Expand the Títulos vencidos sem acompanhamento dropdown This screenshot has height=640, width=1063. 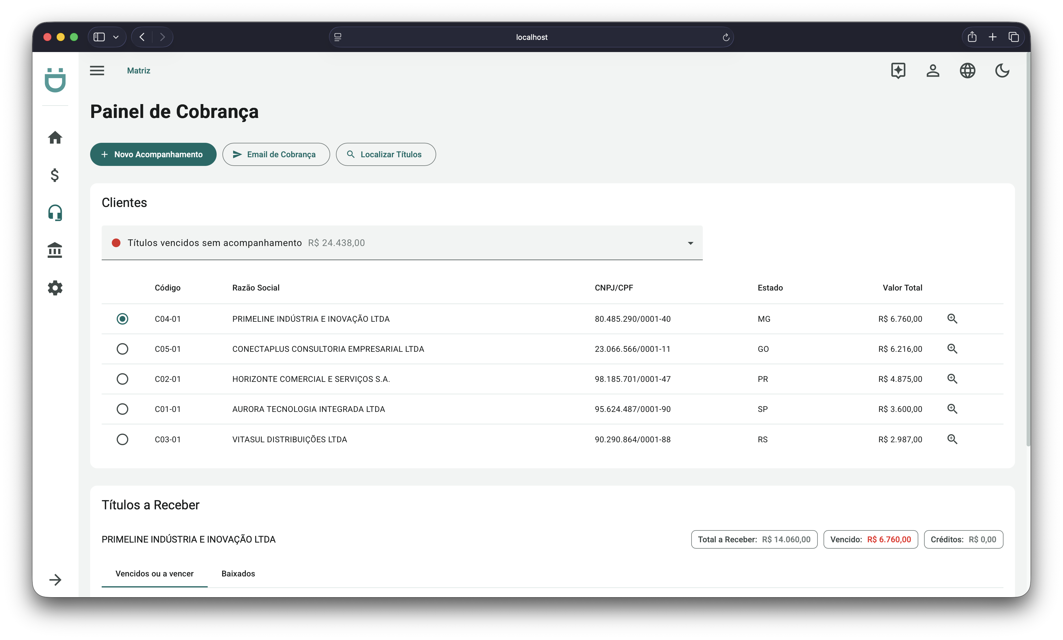pyautogui.click(x=690, y=243)
